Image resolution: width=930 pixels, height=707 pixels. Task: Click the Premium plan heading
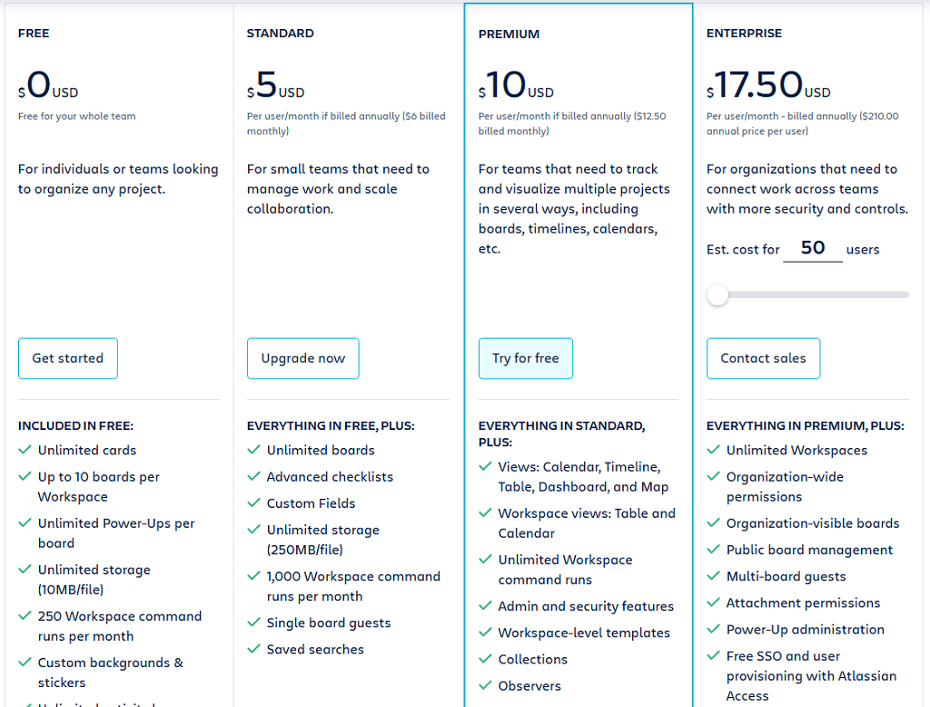tap(509, 35)
